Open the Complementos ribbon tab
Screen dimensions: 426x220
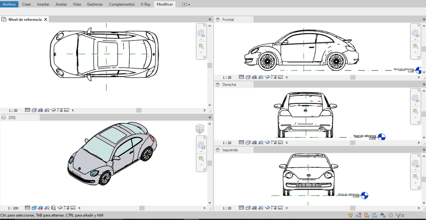pyautogui.click(x=122, y=4)
